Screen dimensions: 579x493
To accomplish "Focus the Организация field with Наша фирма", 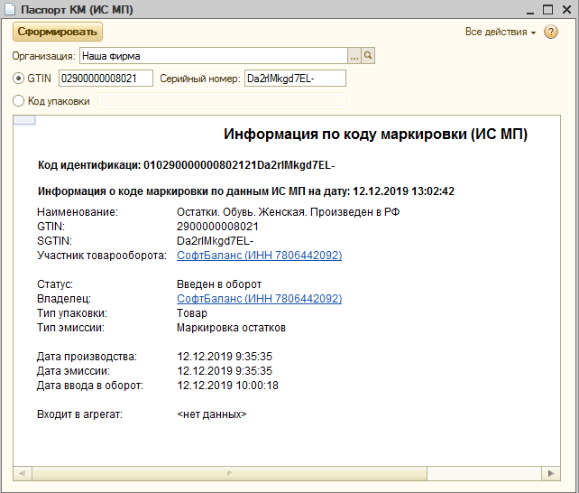I will pos(213,56).
